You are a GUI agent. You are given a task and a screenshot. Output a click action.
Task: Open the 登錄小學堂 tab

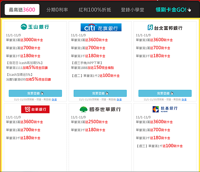pos(133,10)
